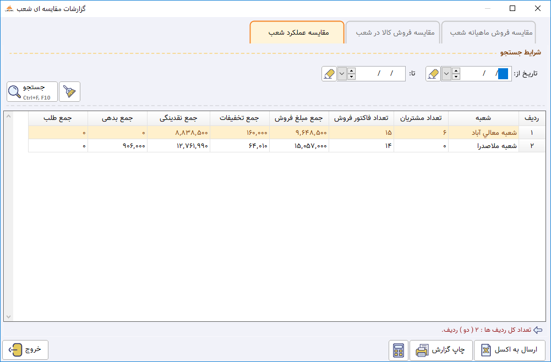The width and height of the screenshot is (551, 362).
Task: Select the 'شعبه معالي آباد' row cell
Action: [483, 133]
